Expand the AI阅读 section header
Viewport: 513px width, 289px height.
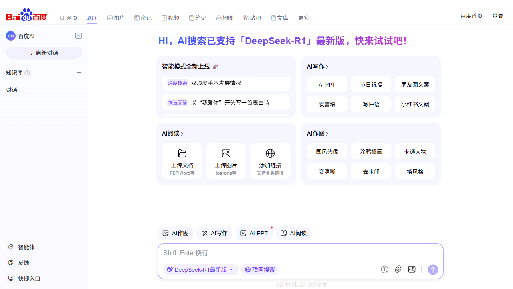tap(172, 134)
